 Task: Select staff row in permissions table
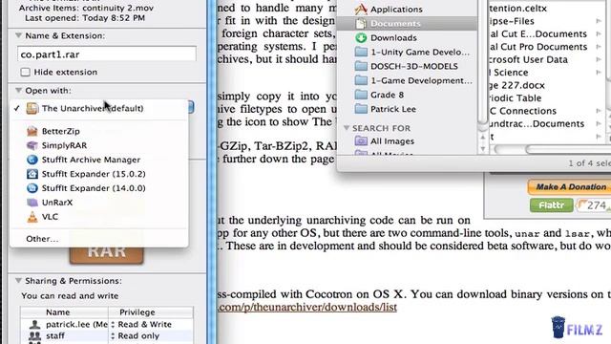106,335
